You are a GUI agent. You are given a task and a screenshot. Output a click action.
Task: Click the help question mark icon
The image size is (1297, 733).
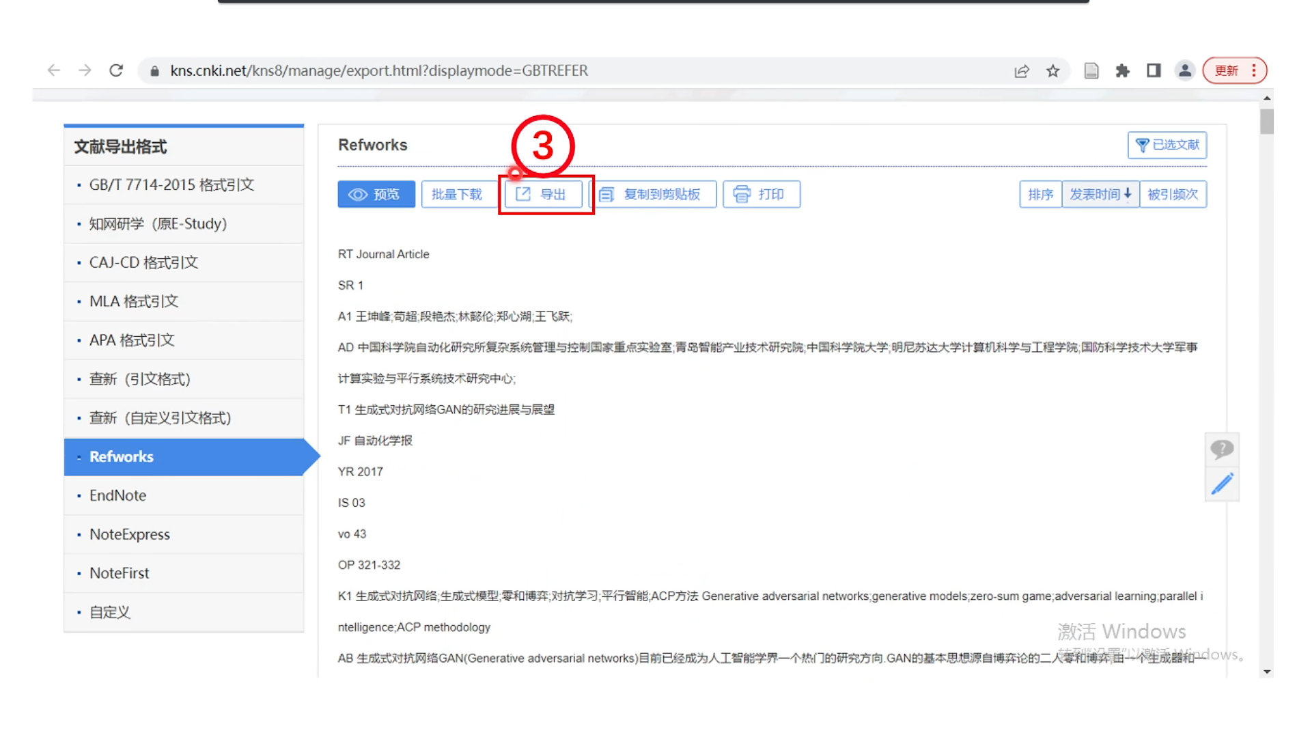(x=1222, y=449)
